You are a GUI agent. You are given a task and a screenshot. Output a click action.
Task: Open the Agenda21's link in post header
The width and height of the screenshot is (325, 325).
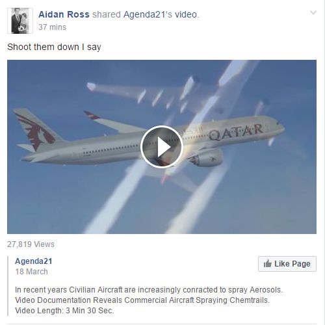[148, 14]
